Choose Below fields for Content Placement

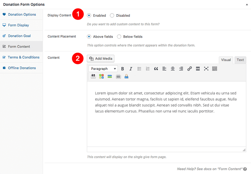(119, 37)
